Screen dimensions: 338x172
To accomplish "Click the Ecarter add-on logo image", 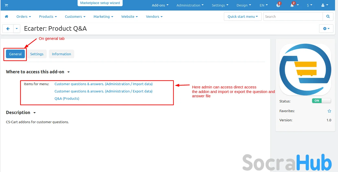I will (x=305, y=70).
